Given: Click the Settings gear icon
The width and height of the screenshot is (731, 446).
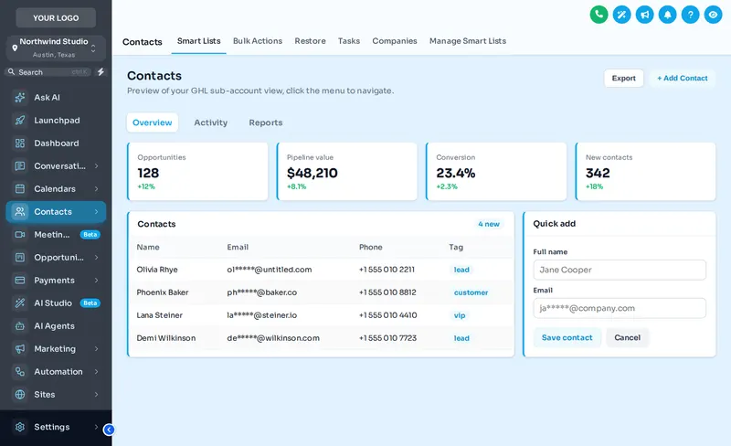Looking at the screenshot, I should coord(19,427).
